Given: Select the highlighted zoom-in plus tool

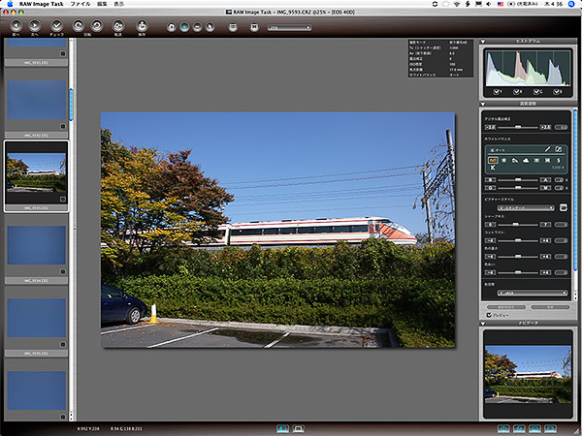Looking at the screenshot, I should [x=184, y=27].
